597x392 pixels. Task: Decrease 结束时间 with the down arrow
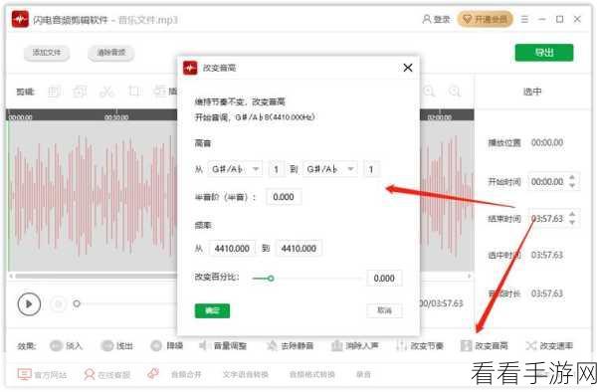572,223
